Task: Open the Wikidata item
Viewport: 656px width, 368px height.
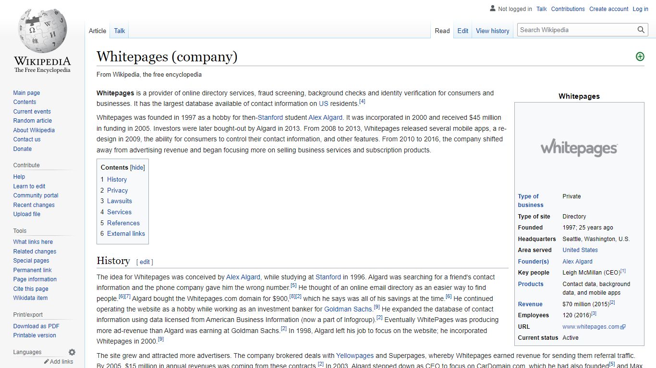Action: 30,298
